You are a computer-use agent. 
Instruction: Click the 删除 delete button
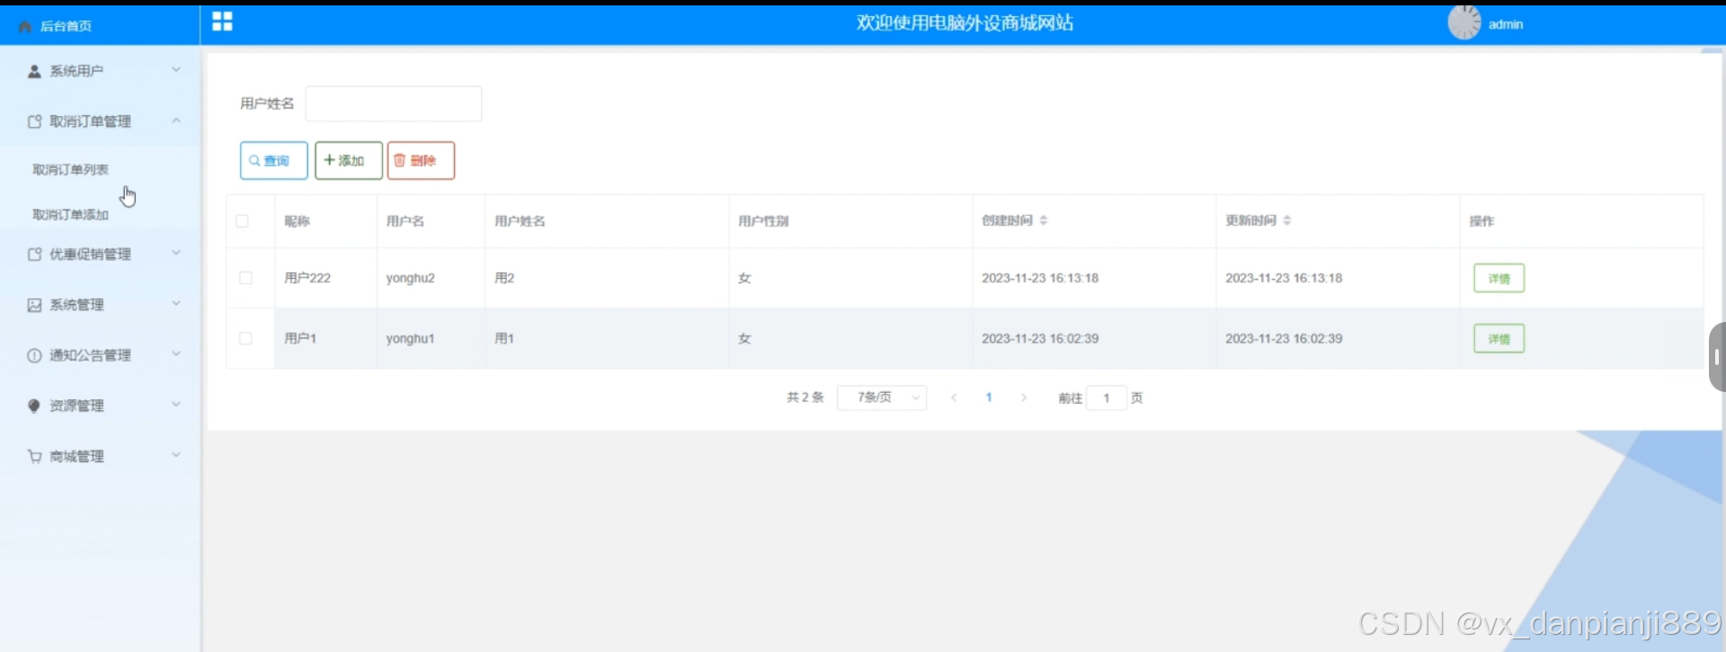(421, 161)
